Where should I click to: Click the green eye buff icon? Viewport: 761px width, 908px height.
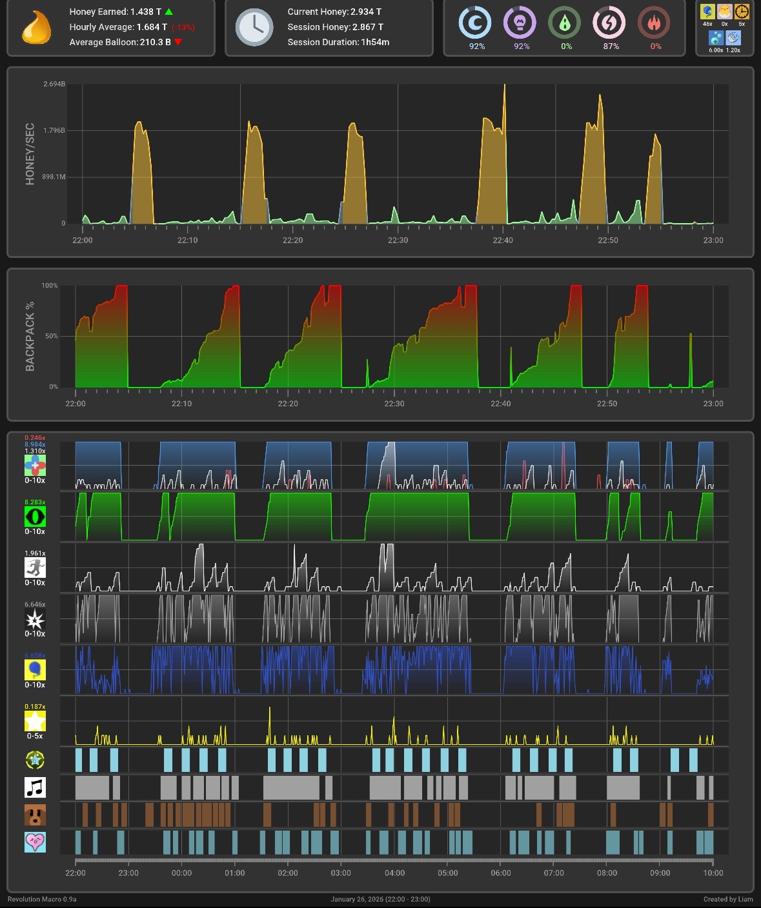[x=35, y=517]
